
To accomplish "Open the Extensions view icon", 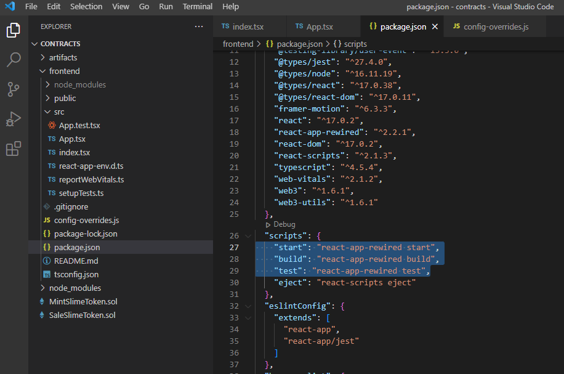I will pos(14,148).
